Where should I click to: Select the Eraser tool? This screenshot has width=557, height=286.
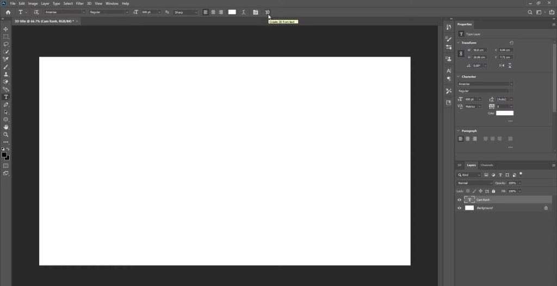(5, 82)
